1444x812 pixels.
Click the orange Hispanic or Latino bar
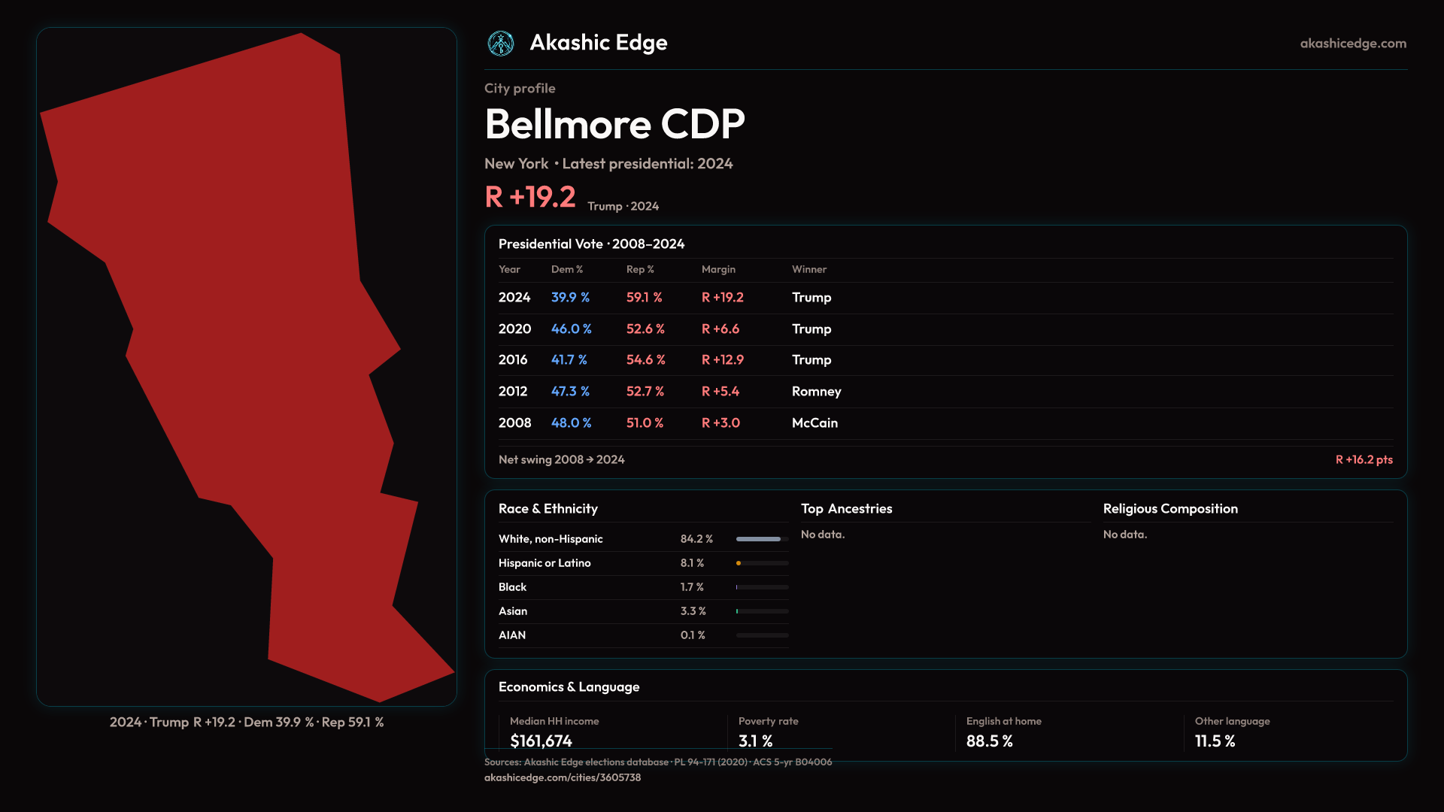point(739,563)
